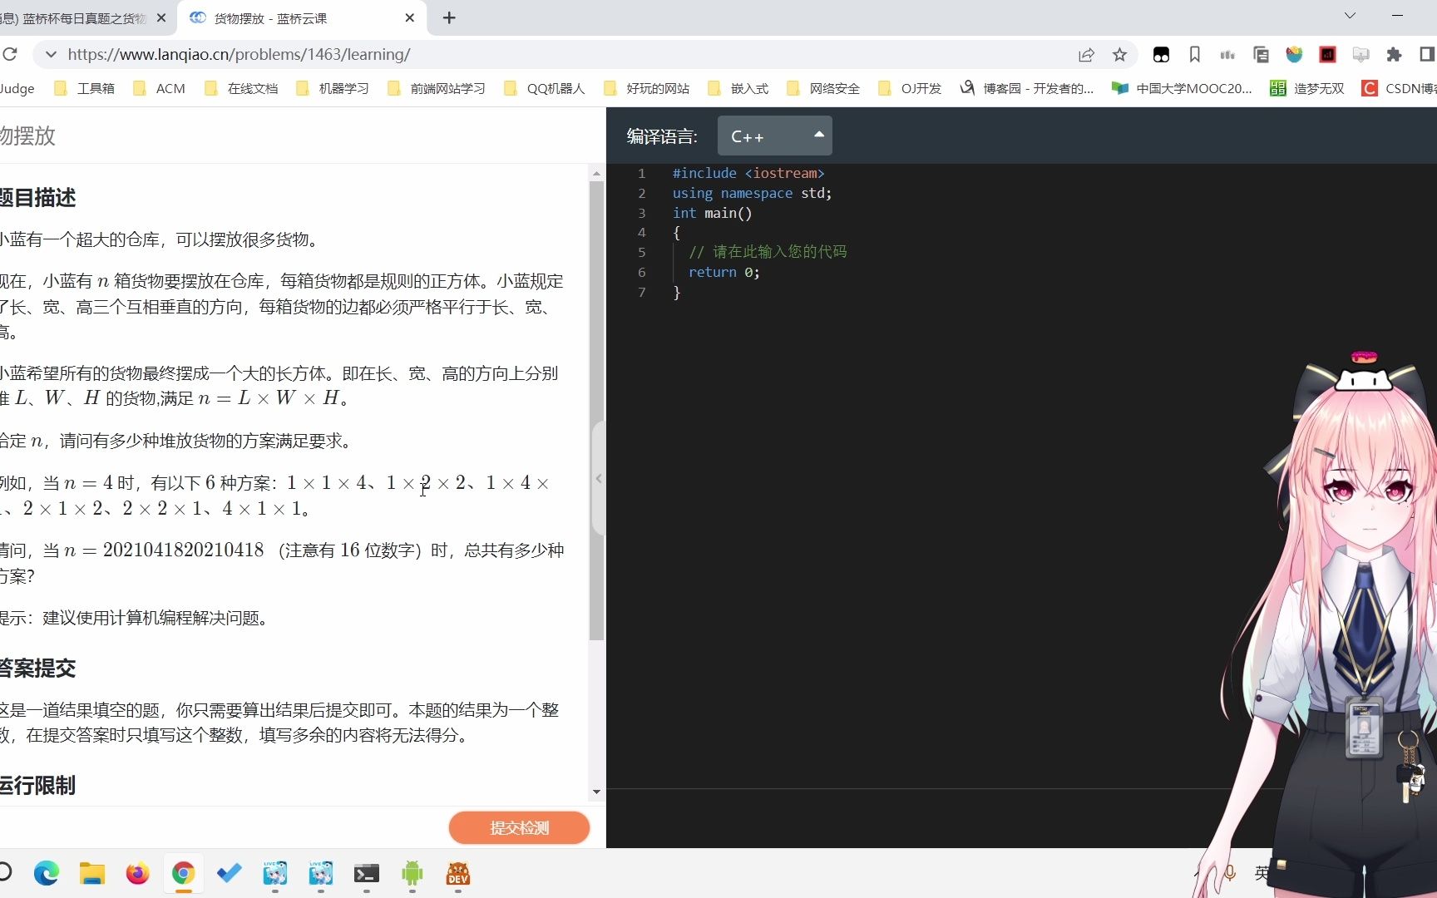The width and height of the screenshot is (1437, 898).
Task: Click the problem panel scroll down arrow
Action: coord(596,792)
